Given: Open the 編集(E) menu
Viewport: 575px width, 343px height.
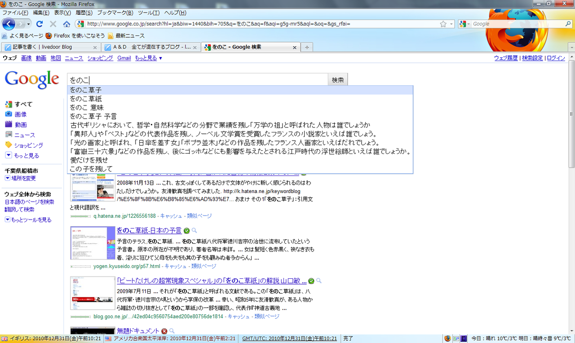Looking at the screenshot, I should point(41,13).
